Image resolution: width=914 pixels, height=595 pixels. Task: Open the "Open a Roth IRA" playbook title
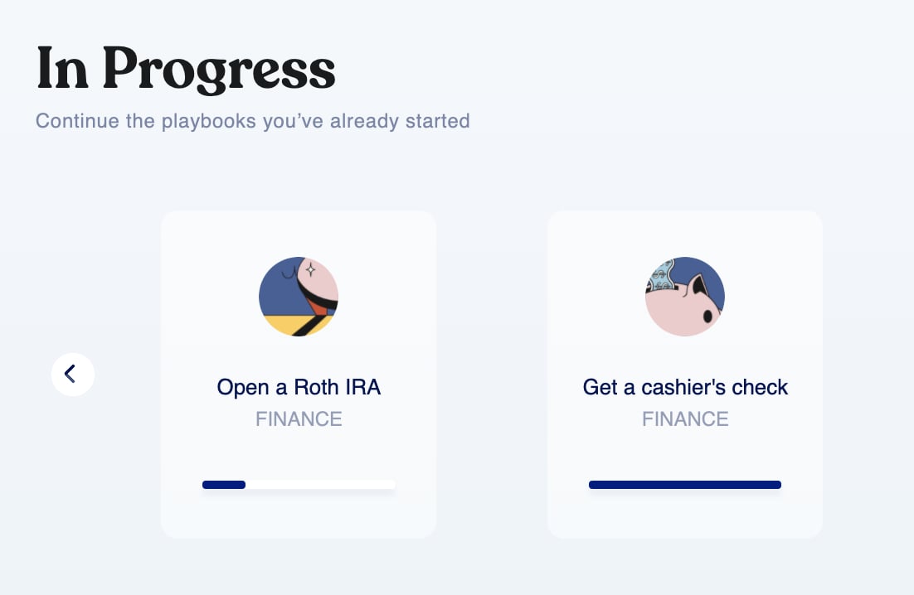pyautogui.click(x=299, y=387)
